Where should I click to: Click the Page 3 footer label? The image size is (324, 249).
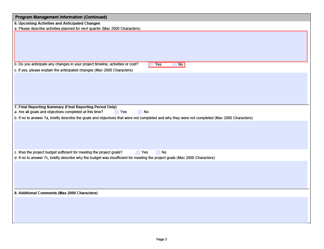point(162,240)
